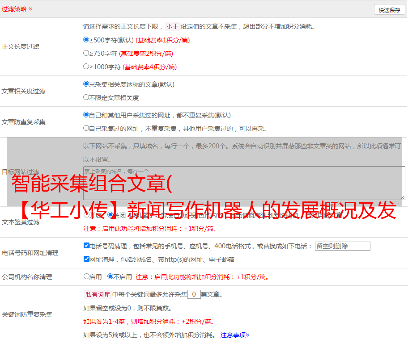Image resolution: width=408 pixels, height=343 pixels.
Task: Collapse the 过滤策略 section header
Action: point(17,9)
